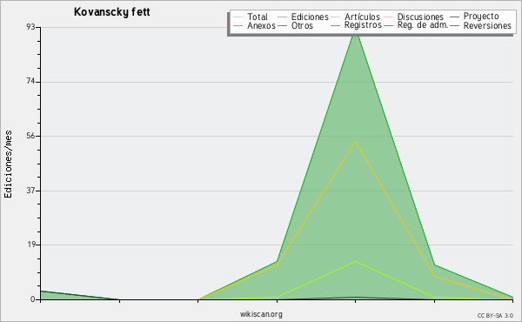Viewport: 522px width, 322px height.
Task: Select the Total legend label
Action: pyautogui.click(x=258, y=17)
